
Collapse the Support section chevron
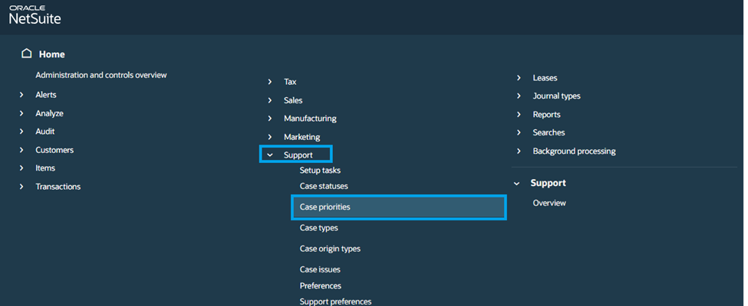[x=269, y=155]
